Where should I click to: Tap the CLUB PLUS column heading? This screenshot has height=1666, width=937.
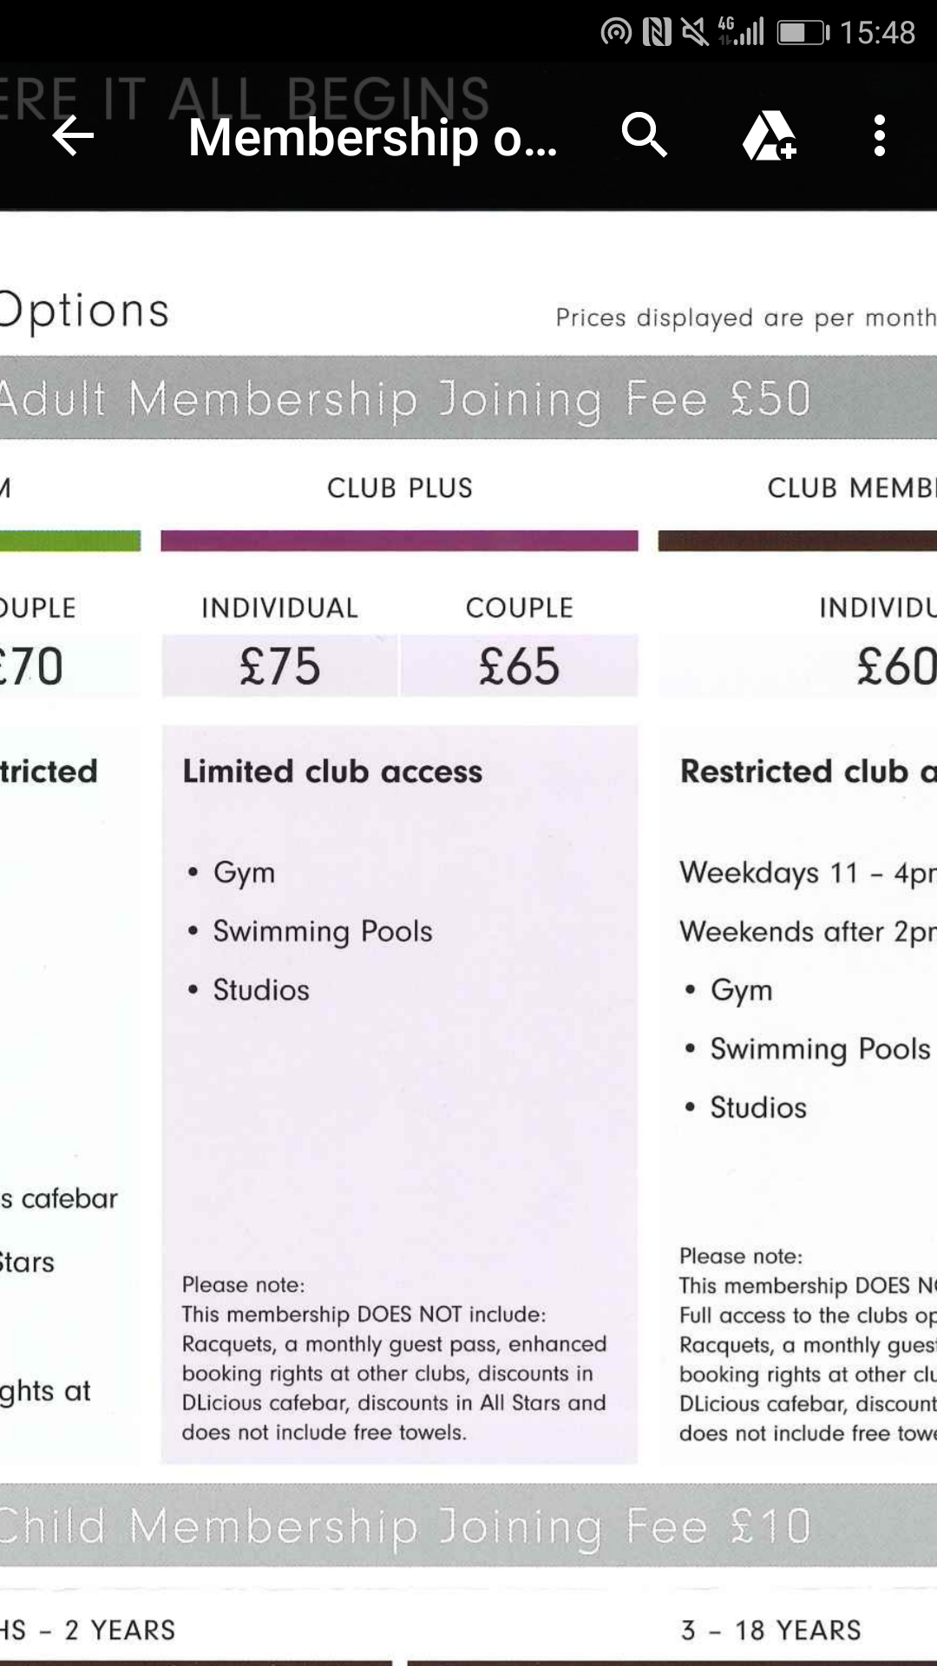click(x=400, y=489)
